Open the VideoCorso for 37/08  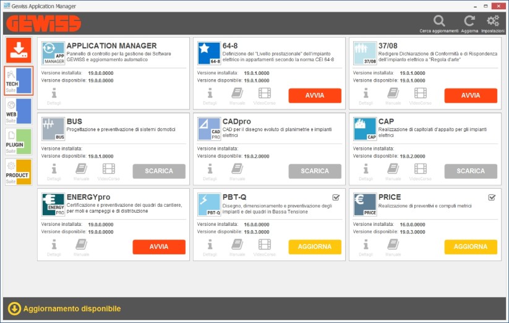pos(420,96)
